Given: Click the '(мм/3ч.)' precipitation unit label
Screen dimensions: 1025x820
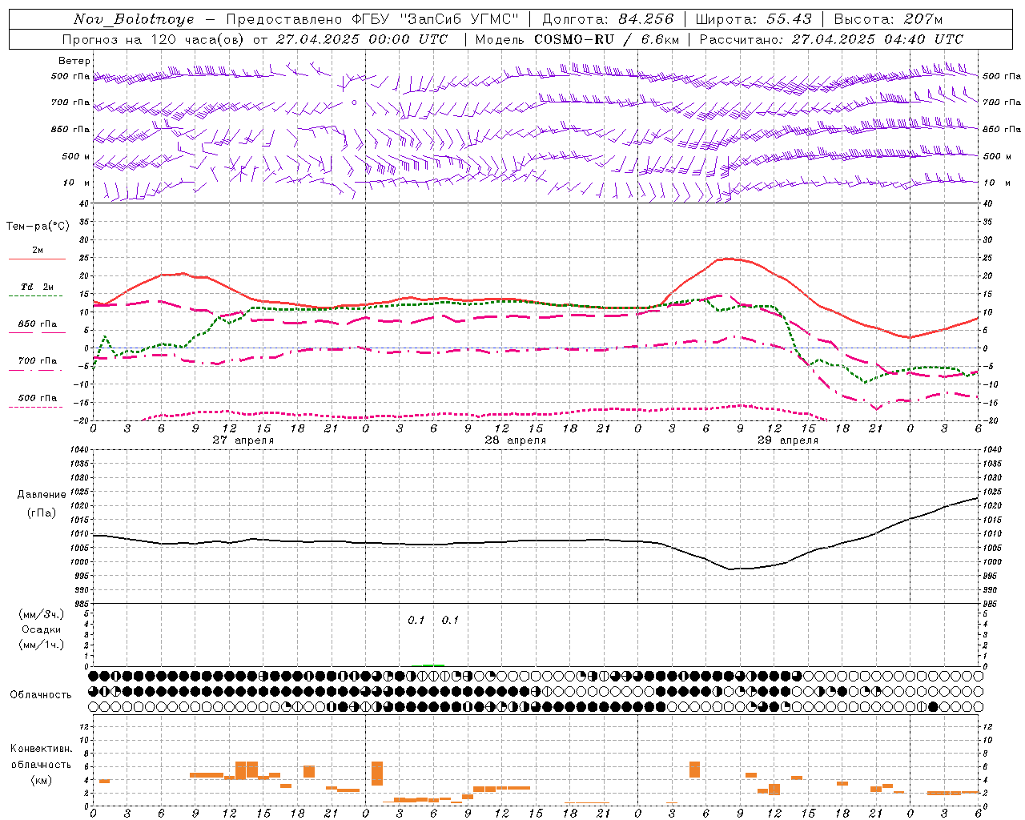Looking at the screenshot, I should tap(42, 614).
